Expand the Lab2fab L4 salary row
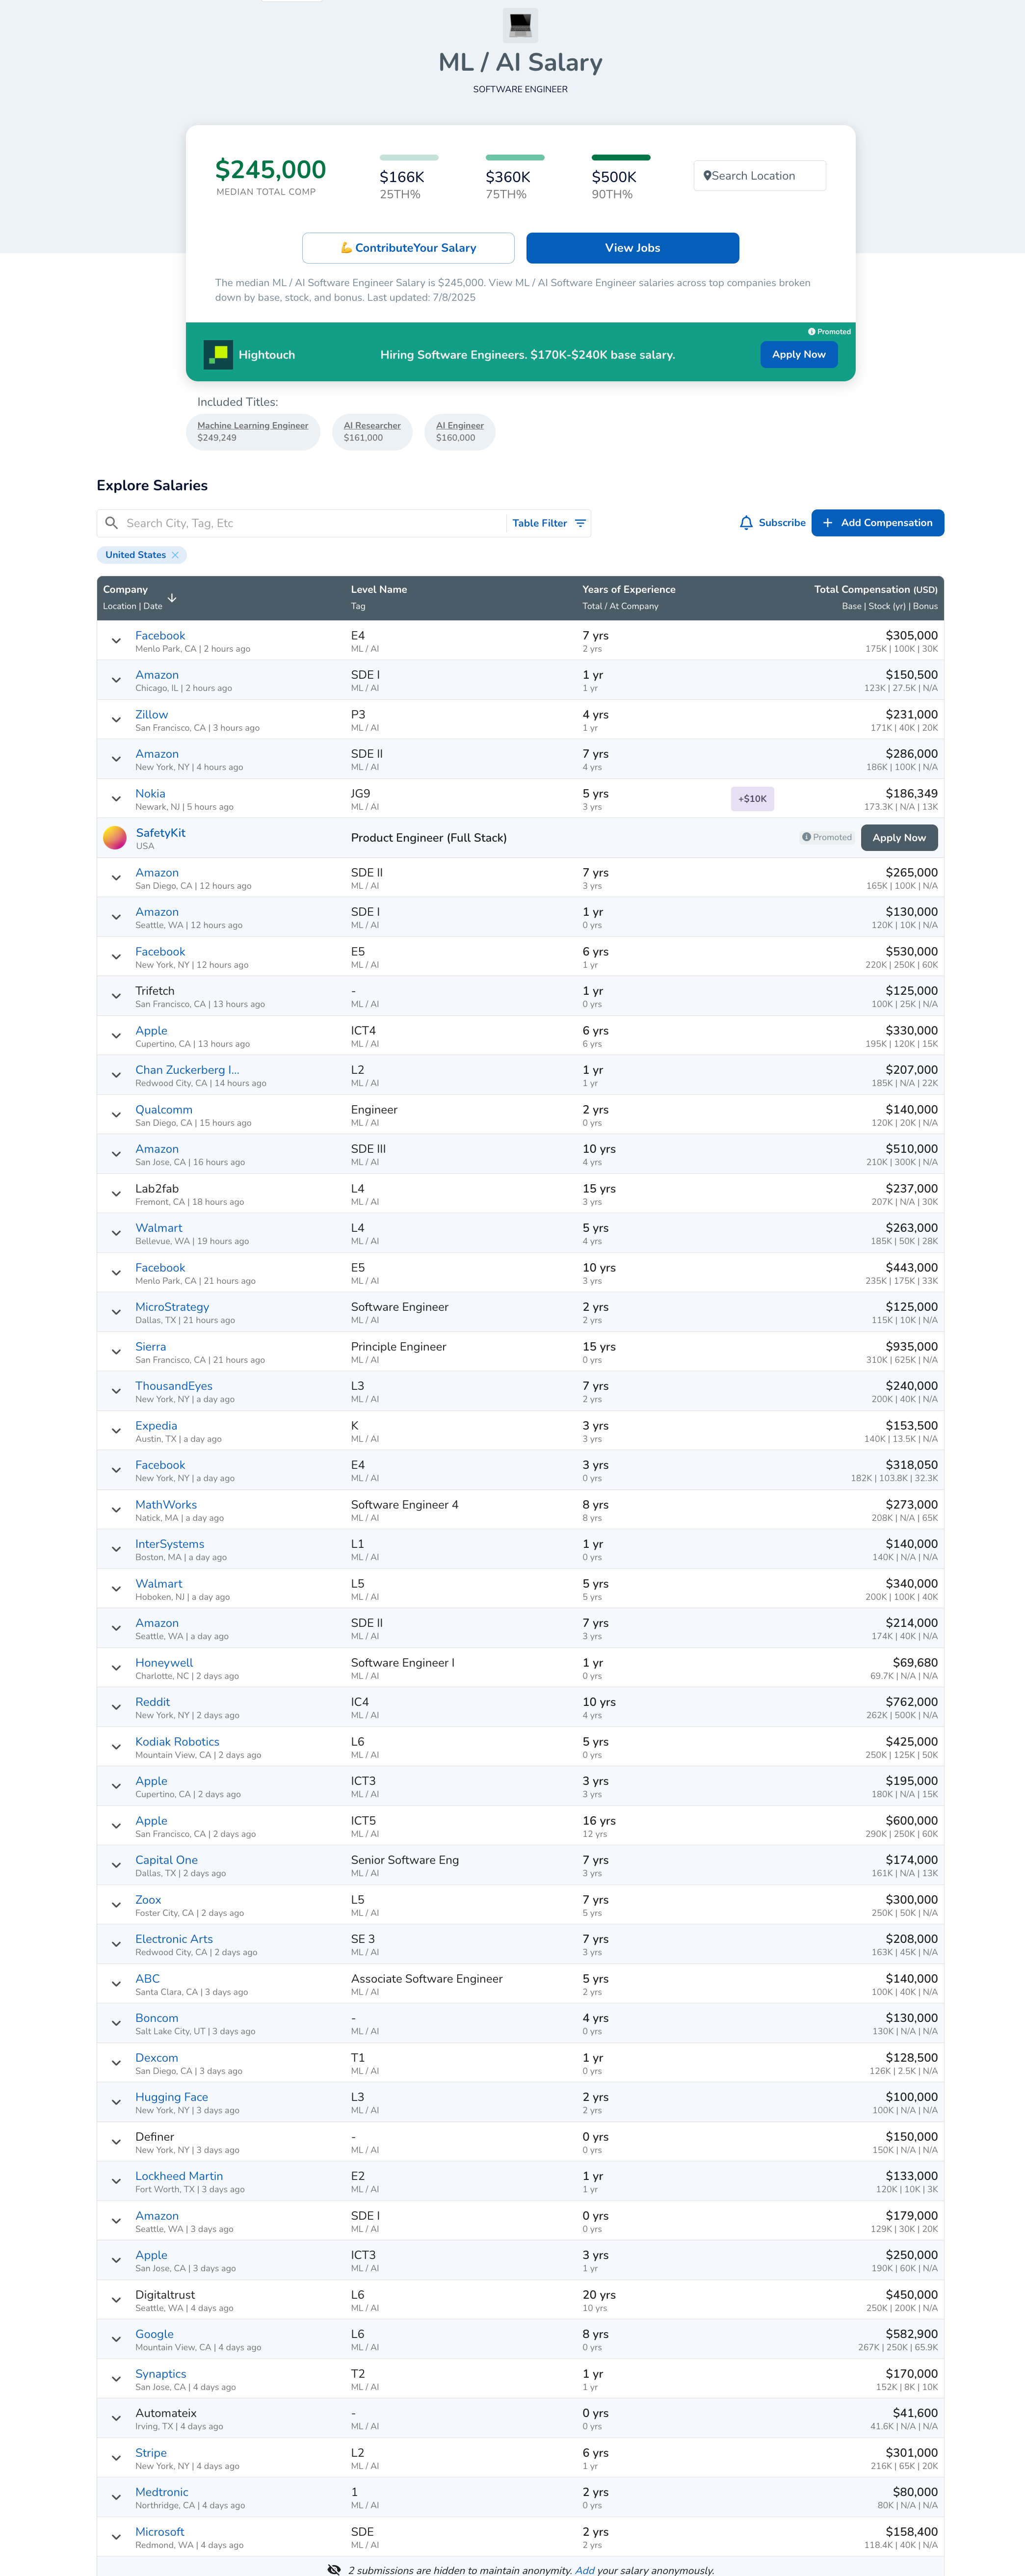 click(x=116, y=1194)
